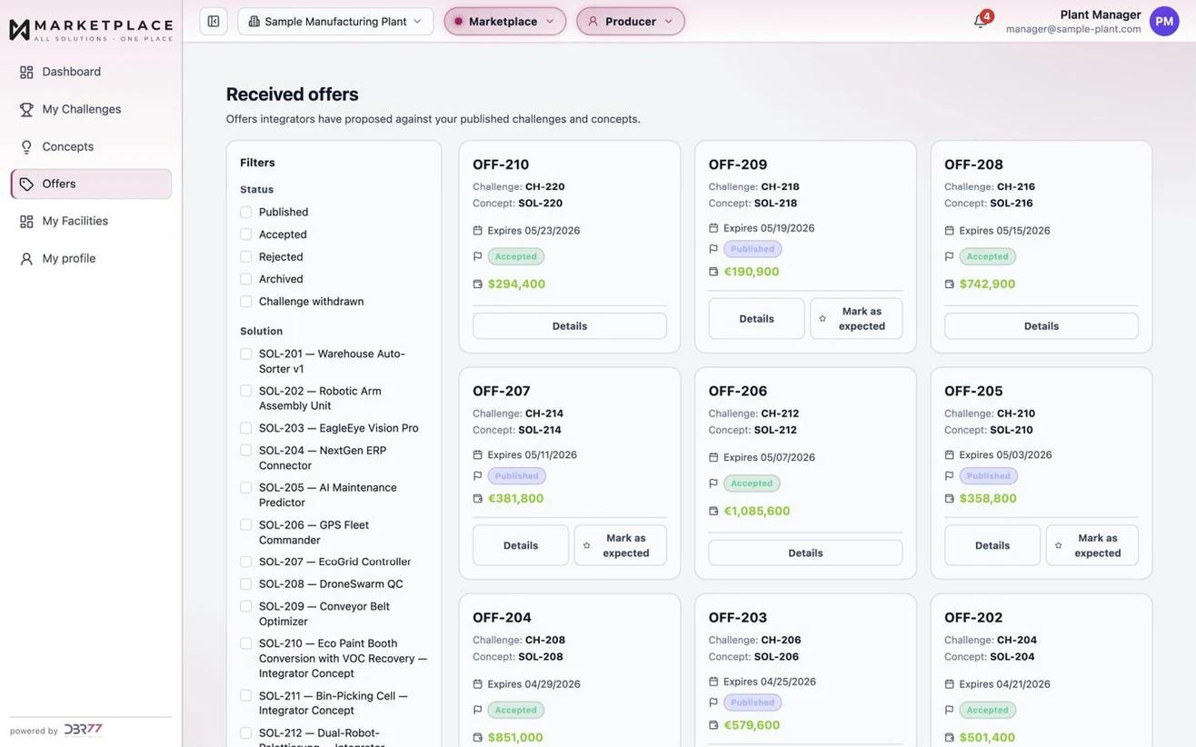Click the €381,800 price on OFF-207

point(515,498)
